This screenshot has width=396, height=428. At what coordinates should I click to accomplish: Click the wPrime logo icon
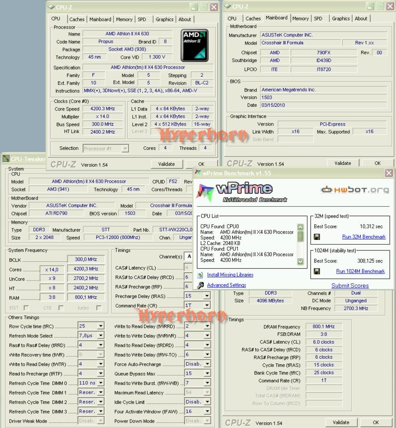click(205, 192)
